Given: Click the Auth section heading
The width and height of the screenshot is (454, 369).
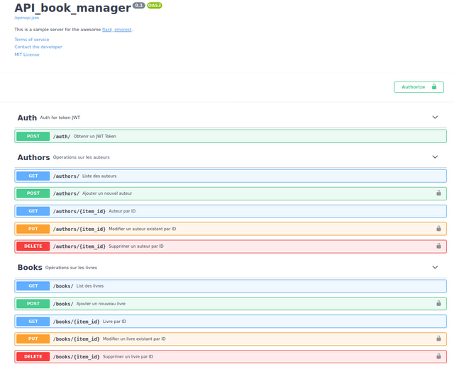Looking at the screenshot, I should [x=27, y=118].
